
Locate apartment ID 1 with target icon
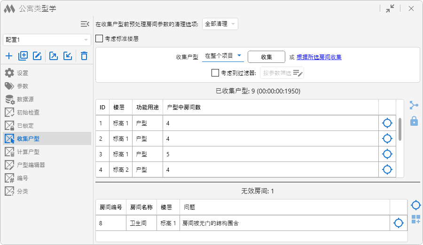pyautogui.click(x=387, y=123)
